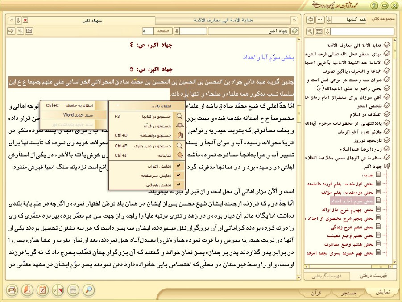Click the بخش سوّم آبا و اجداد heading link
Image resolution: width=402 pixels, height=302 pixels.
268,58
